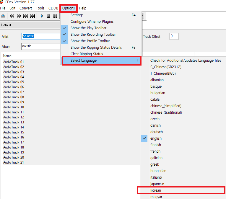
Task: Toggle Show the Play Toolbar
Action: point(101,28)
